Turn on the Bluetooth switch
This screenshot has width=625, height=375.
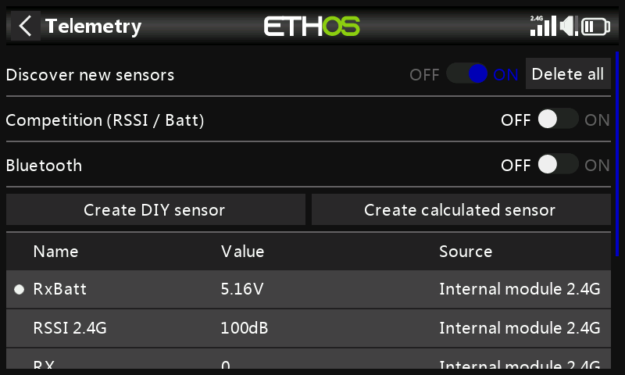[x=558, y=165]
